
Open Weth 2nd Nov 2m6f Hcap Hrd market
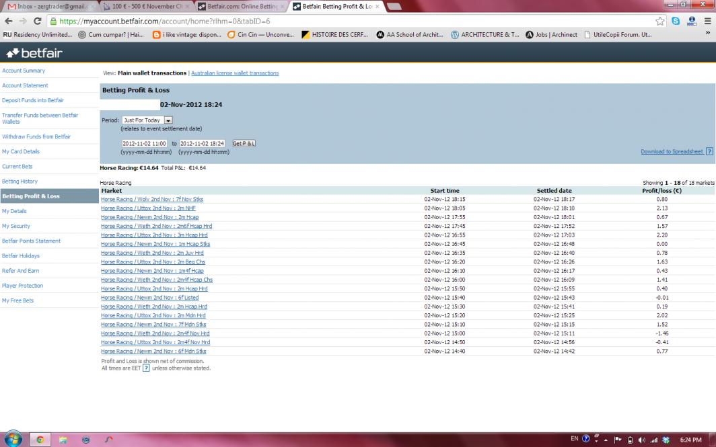pos(156,226)
